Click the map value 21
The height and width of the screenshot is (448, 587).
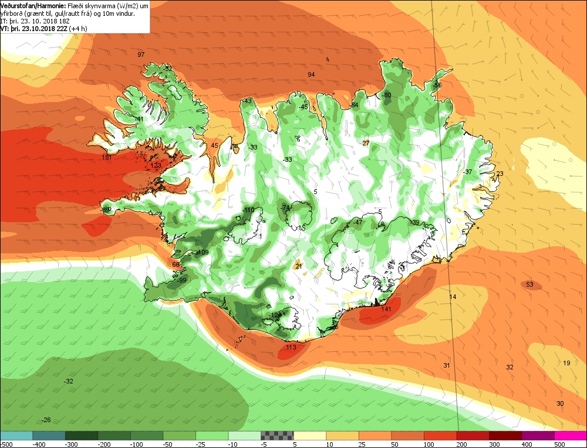[298, 266]
